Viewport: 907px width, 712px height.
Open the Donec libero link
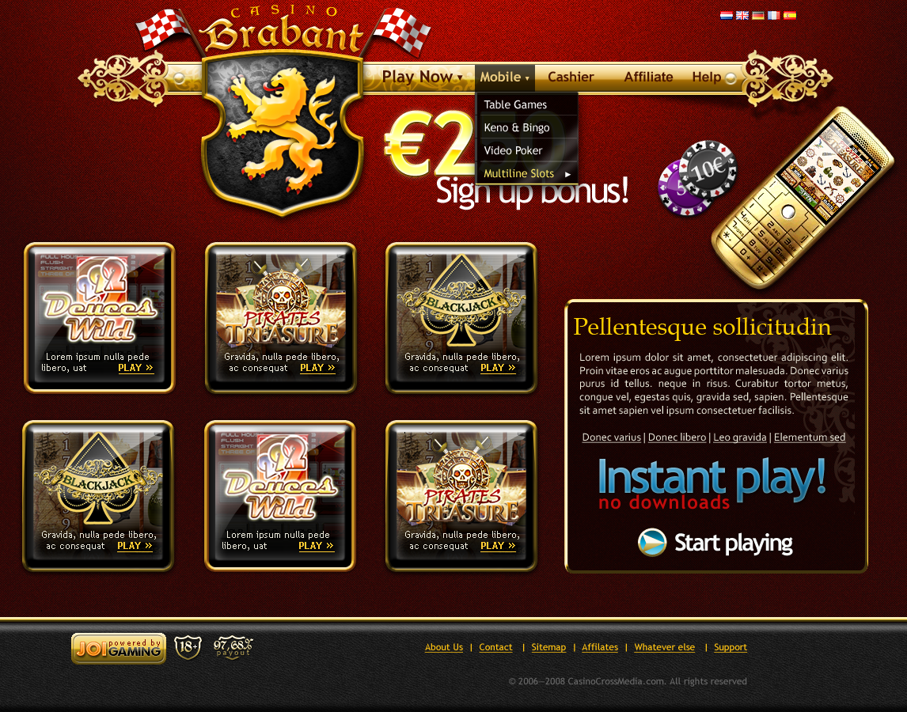pos(677,437)
